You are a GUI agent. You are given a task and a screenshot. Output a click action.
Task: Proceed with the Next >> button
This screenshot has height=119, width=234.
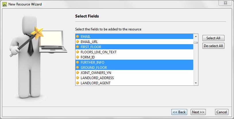[198, 112]
